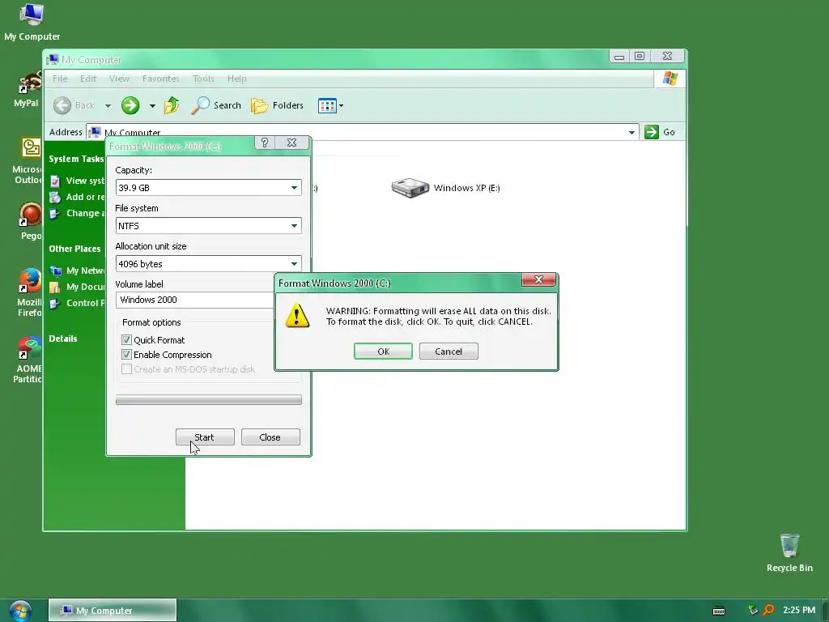
Task: Click the Windows flag logo in Explorer
Action: click(670, 79)
